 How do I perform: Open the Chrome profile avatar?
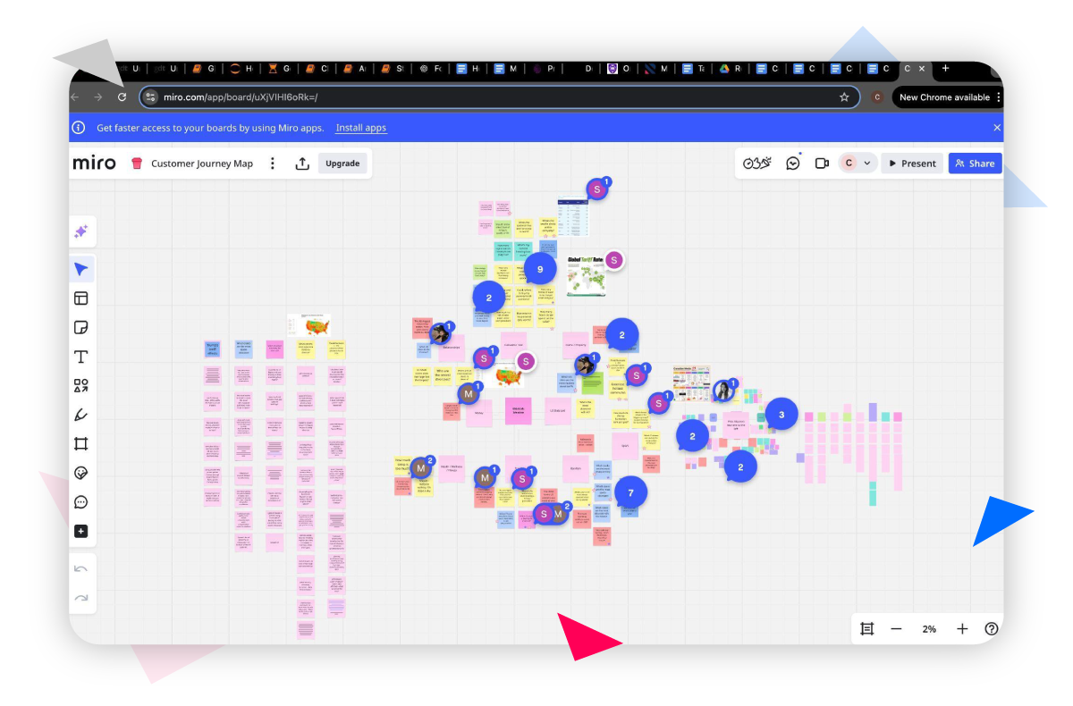877,97
